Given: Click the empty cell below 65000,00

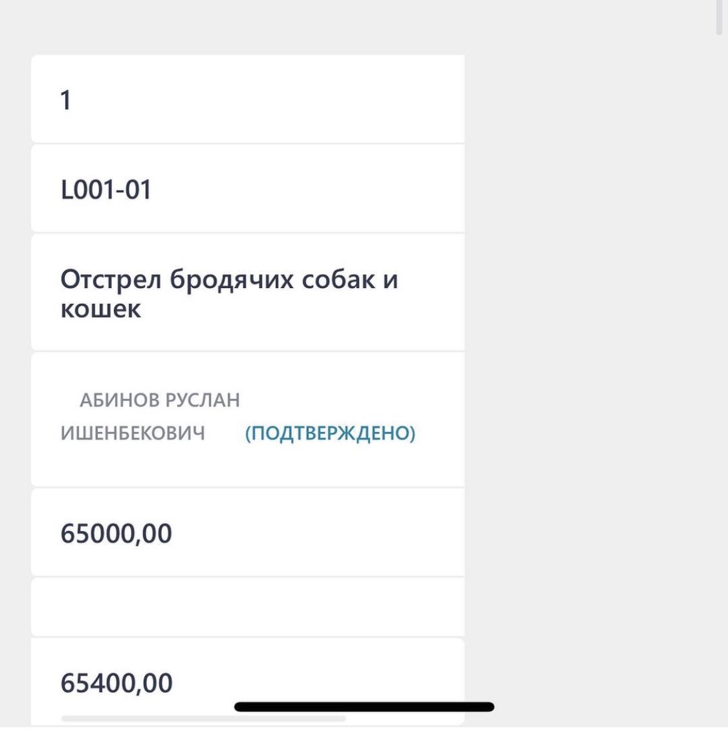Looking at the screenshot, I should [247, 607].
